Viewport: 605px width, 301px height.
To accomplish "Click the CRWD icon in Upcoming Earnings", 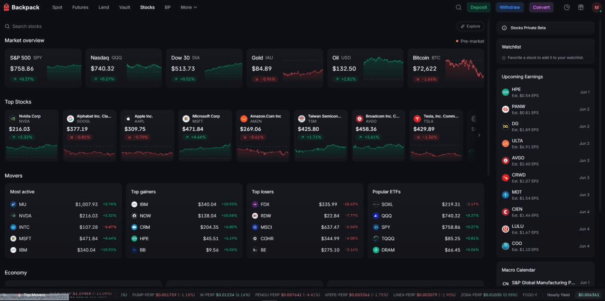I will [505, 177].
